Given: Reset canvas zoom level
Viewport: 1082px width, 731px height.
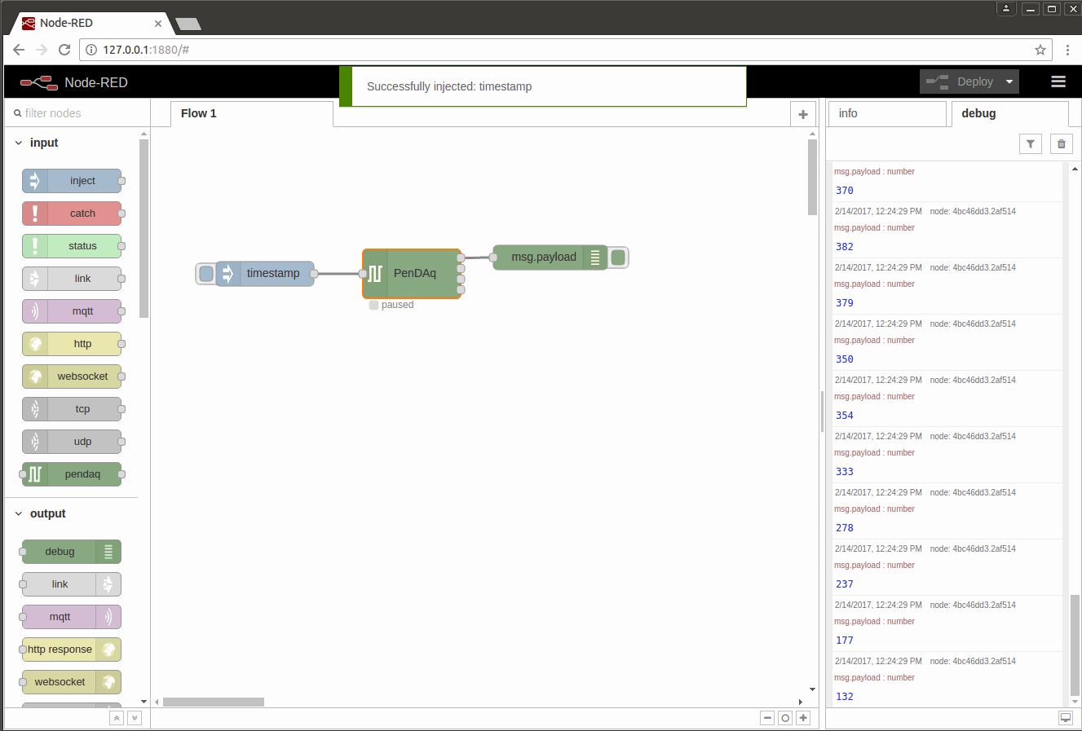Looking at the screenshot, I should [785, 718].
